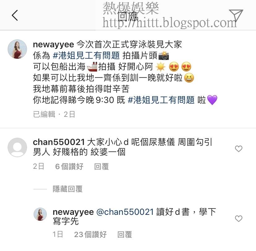Screen dimensions: 256x251
Task: Open first #港姐見工有問題 hashtag in caption
Action: pos(86,56)
